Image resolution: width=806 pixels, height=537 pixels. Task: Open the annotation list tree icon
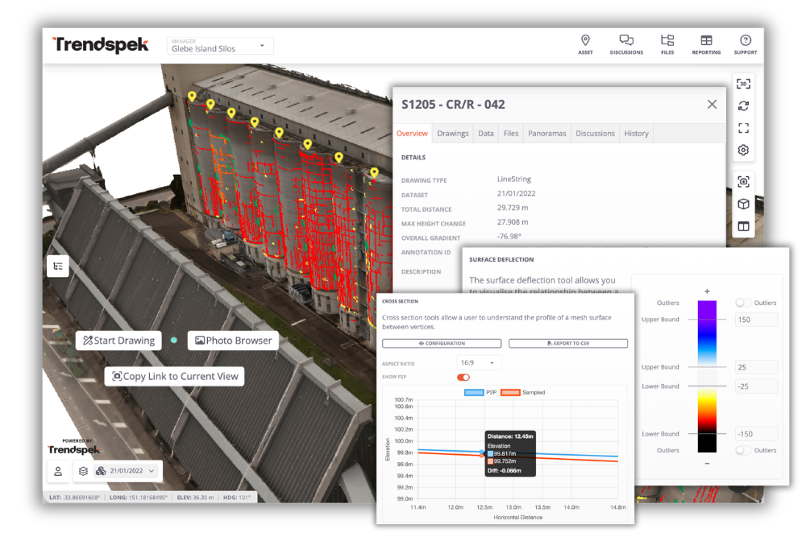pyautogui.click(x=58, y=266)
